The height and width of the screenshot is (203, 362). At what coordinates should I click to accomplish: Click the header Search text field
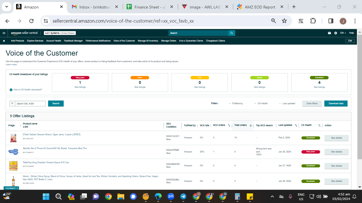pos(198,33)
